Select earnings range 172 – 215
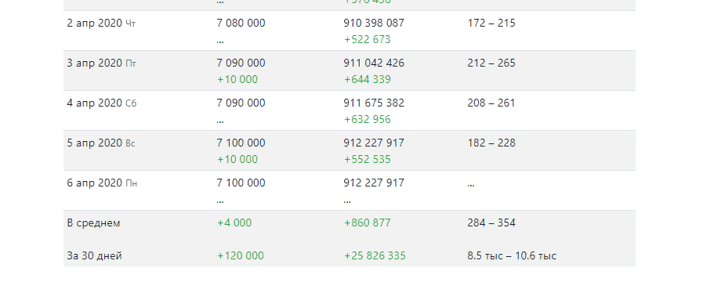Image resolution: width=714 pixels, height=304 pixels. (x=491, y=24)
